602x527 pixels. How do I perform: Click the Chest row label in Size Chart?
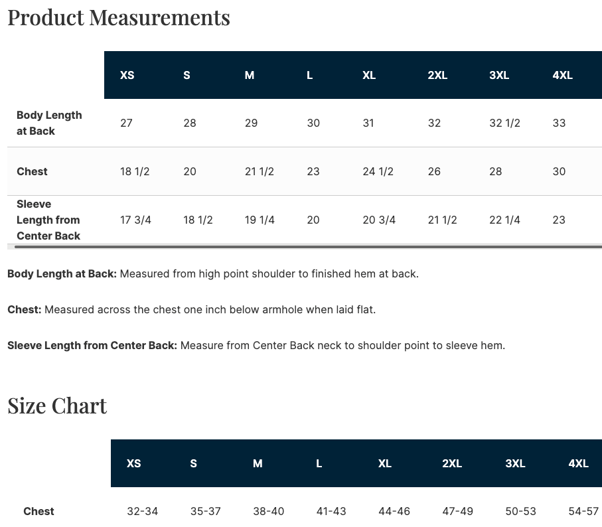pos(38,512)
